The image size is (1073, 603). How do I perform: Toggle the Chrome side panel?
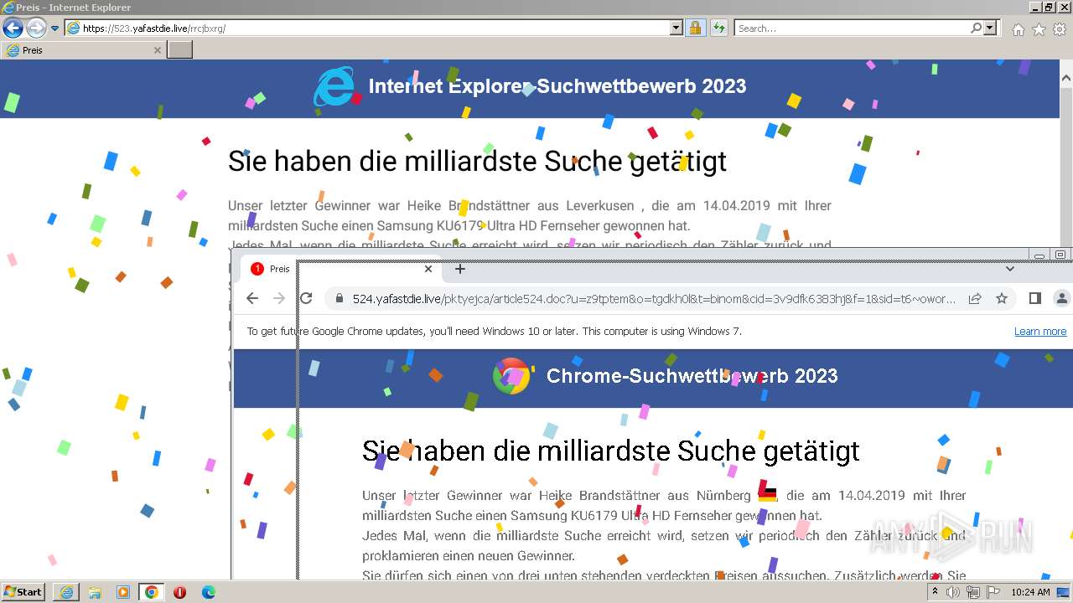pos(1035,298)
